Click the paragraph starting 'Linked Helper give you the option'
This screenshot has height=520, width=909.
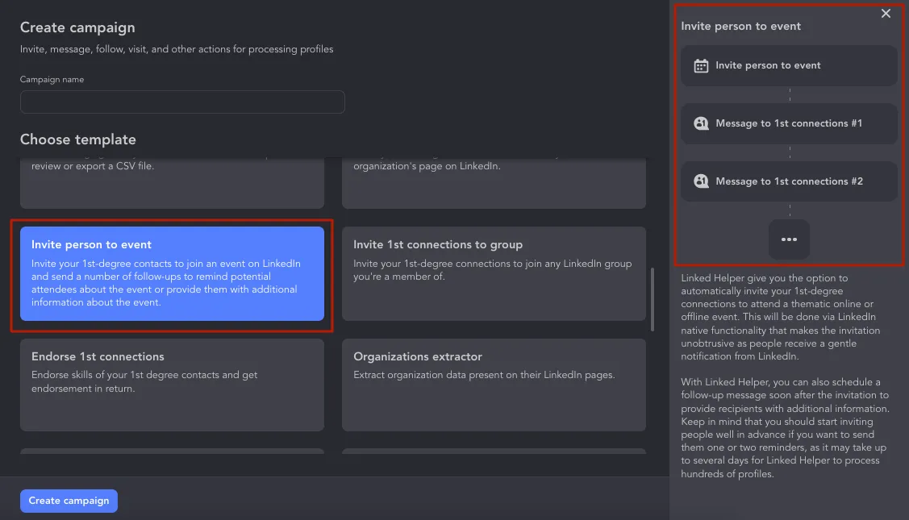pyautogui.click(x=781, y=317)
